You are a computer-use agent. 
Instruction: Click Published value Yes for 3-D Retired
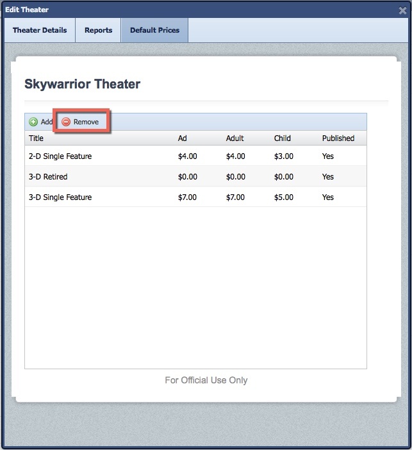[x=328, y=177]
